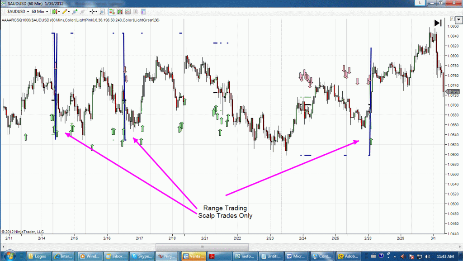
Task: Click the 2/28 date axis label
Action: click(x=368, y=238)
